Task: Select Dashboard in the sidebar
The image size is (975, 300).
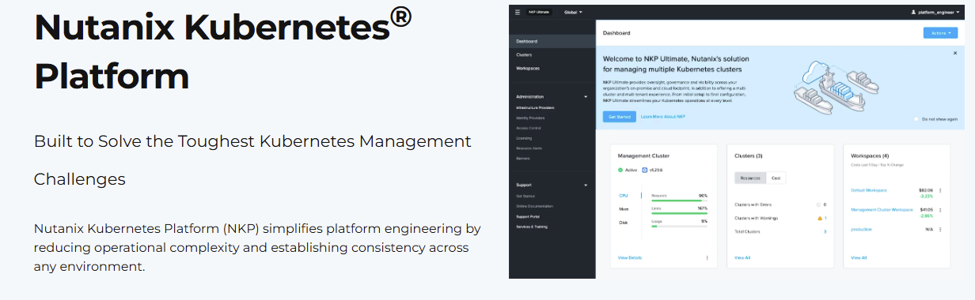Action: click(552, 41)
